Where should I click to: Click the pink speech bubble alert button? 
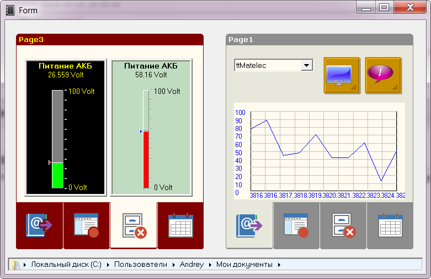(x=383, y=75)
